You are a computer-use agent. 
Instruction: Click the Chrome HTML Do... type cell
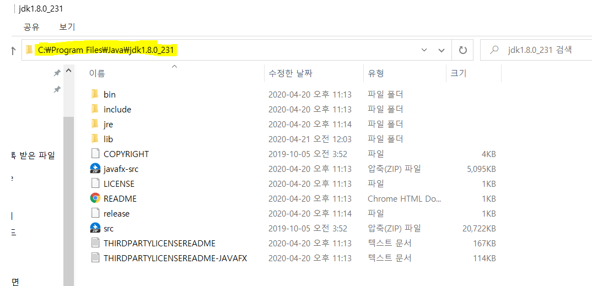coord(404,198)
